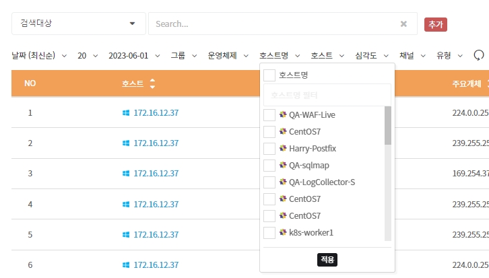Click the QA-WAF-Live host icon
The width and height of the screenshot is (489, 278).
[283, 115]
